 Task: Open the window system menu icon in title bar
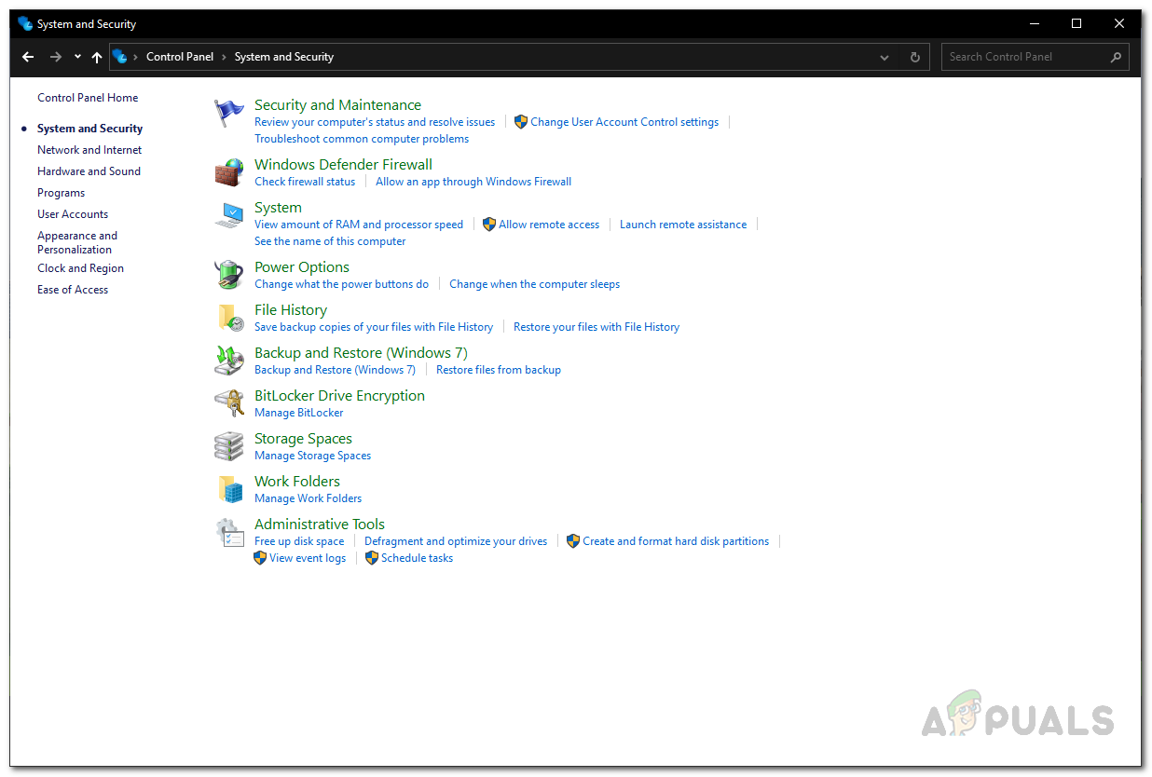(x=25, y=24)
